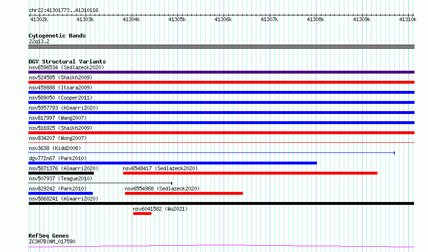Click the 41303k ruler tick label

[85, 19]
